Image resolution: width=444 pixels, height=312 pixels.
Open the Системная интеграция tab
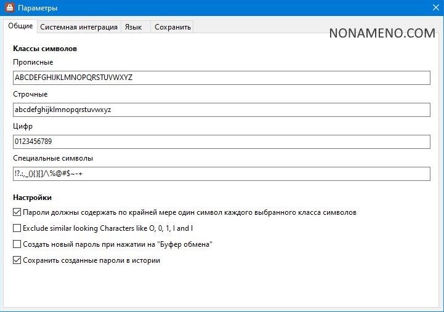[79, 27]
